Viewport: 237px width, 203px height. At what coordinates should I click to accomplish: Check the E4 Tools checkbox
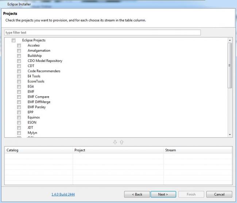point(19,76)
